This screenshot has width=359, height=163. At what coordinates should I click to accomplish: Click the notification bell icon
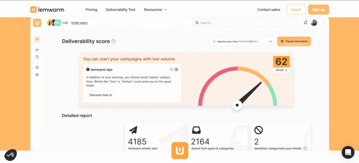pos(305,23)
